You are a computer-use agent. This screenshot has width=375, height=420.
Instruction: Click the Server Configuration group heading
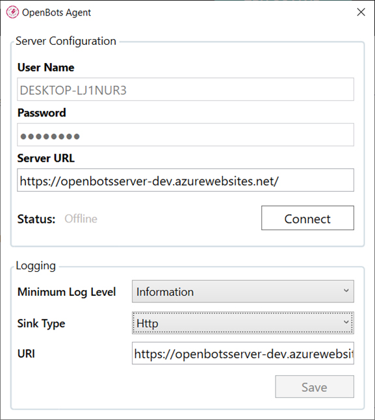coord(66,41)
